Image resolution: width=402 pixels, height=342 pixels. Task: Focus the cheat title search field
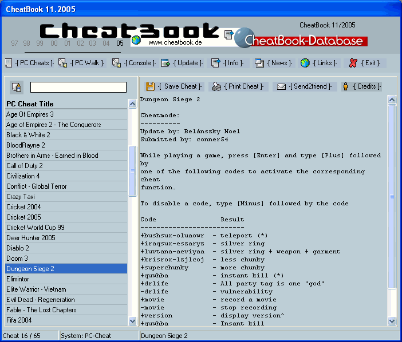(78, 88)
